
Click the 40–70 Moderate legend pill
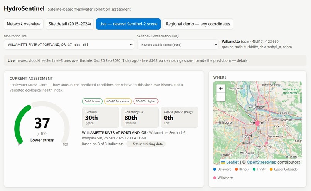(118, 101)
